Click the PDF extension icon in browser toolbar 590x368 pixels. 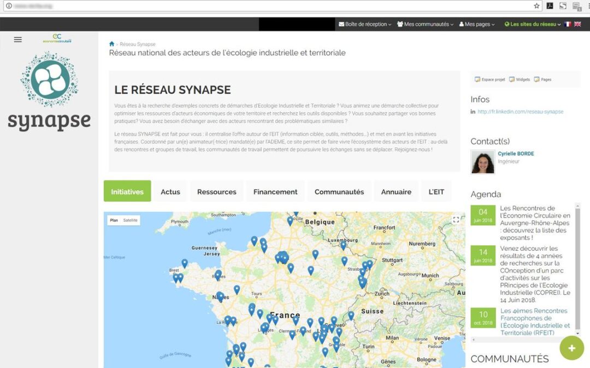point(550,5)
